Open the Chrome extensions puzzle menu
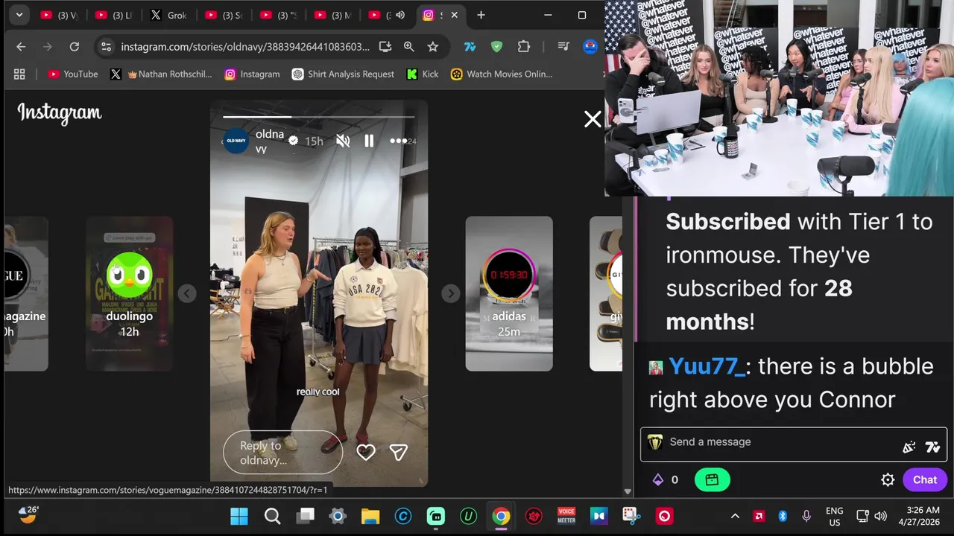 (x=524, y=46)
